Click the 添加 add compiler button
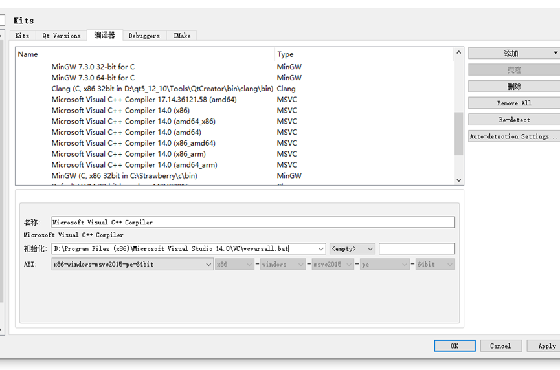The height and width of the screenshot is (370, 560). click(511, 54)
